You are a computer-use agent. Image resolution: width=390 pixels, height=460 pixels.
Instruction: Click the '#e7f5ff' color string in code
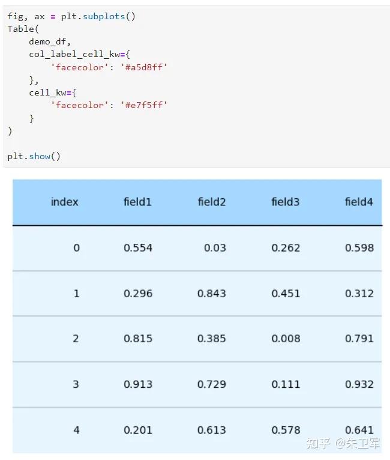(x=144, y=105)
